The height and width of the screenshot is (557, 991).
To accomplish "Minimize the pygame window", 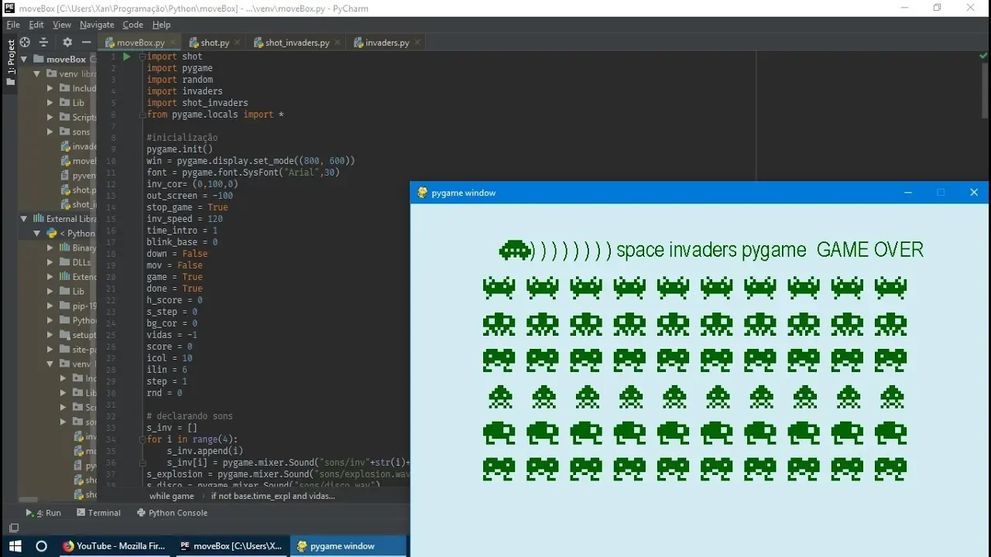I will point(908,193).
